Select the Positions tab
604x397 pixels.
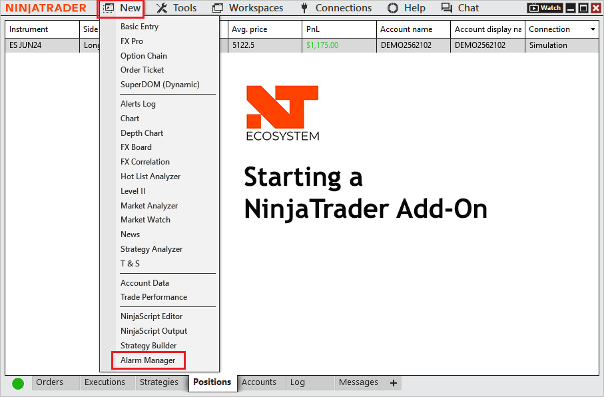(x=212, y=382)
